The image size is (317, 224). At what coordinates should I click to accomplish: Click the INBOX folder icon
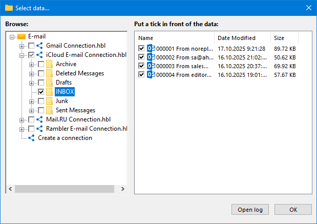click(x=49, y=92)
